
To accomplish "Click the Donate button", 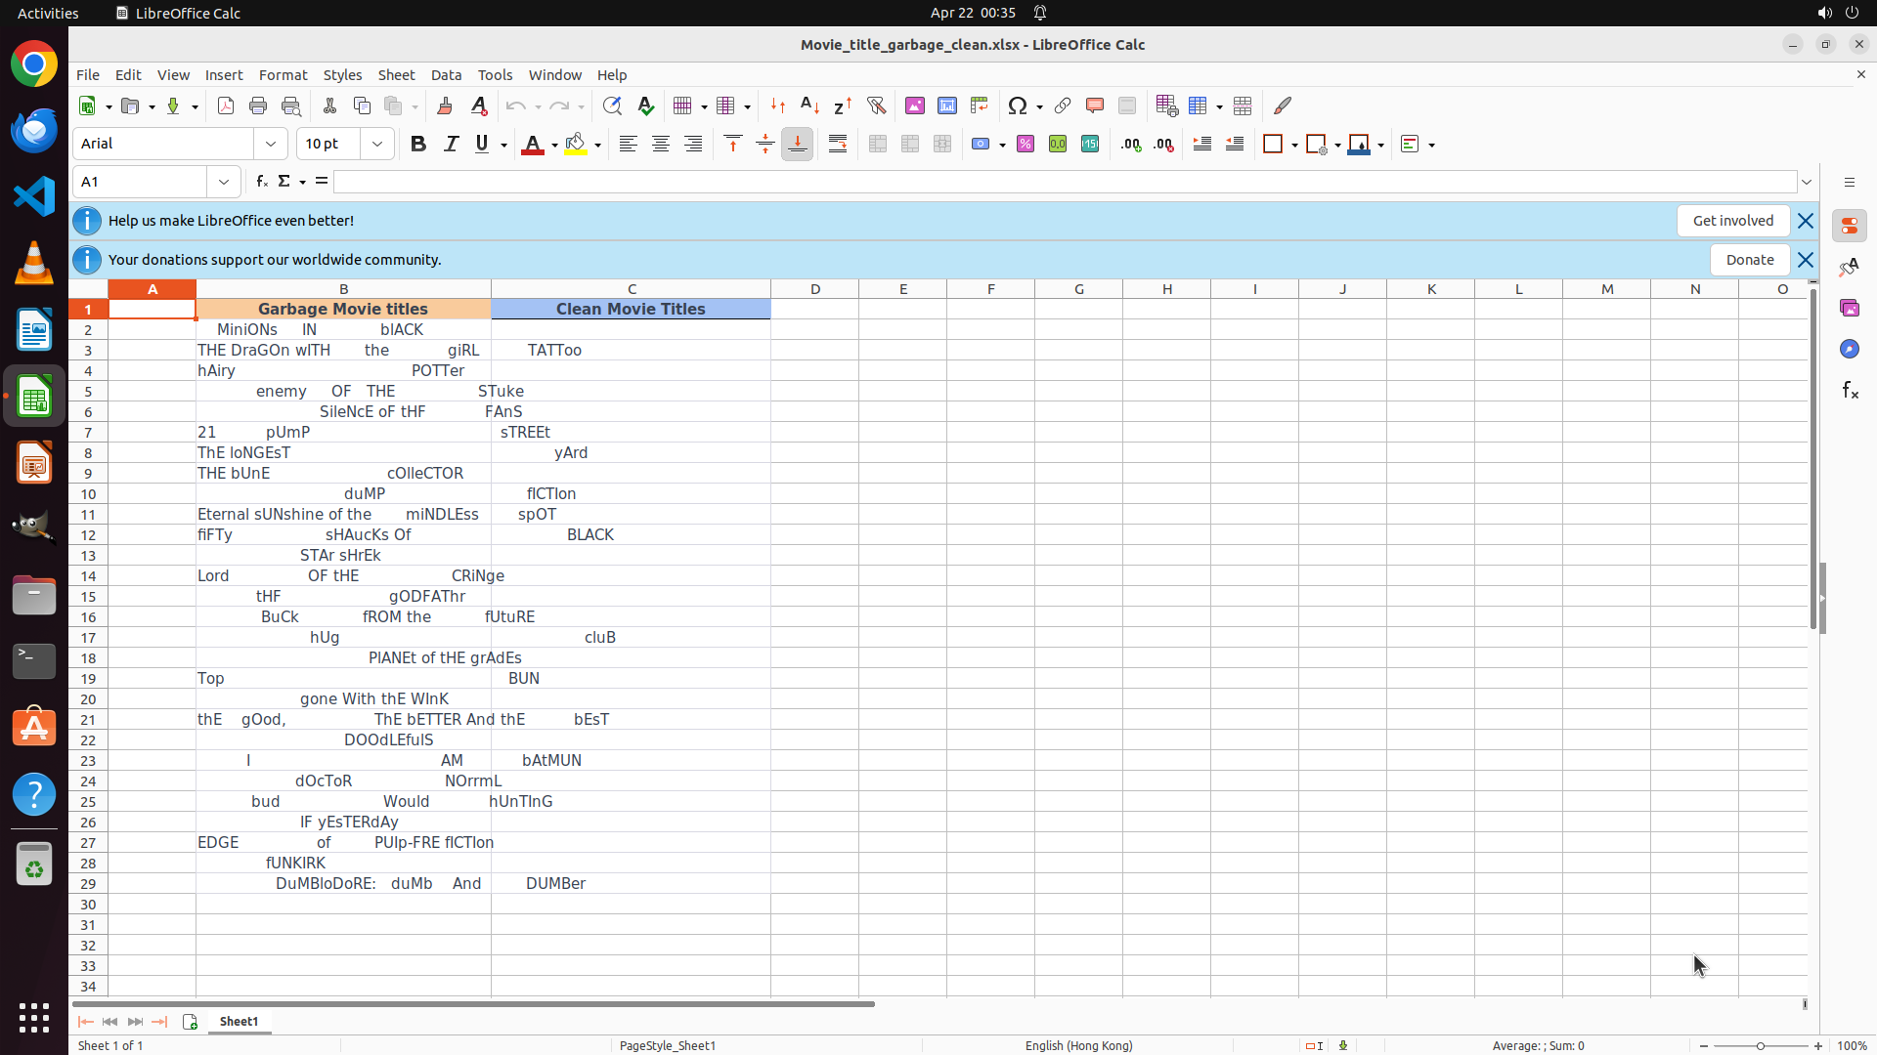I will click(1749, 260).
